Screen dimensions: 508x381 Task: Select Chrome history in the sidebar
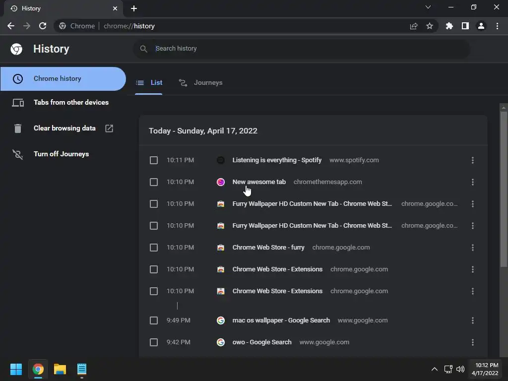63,79
